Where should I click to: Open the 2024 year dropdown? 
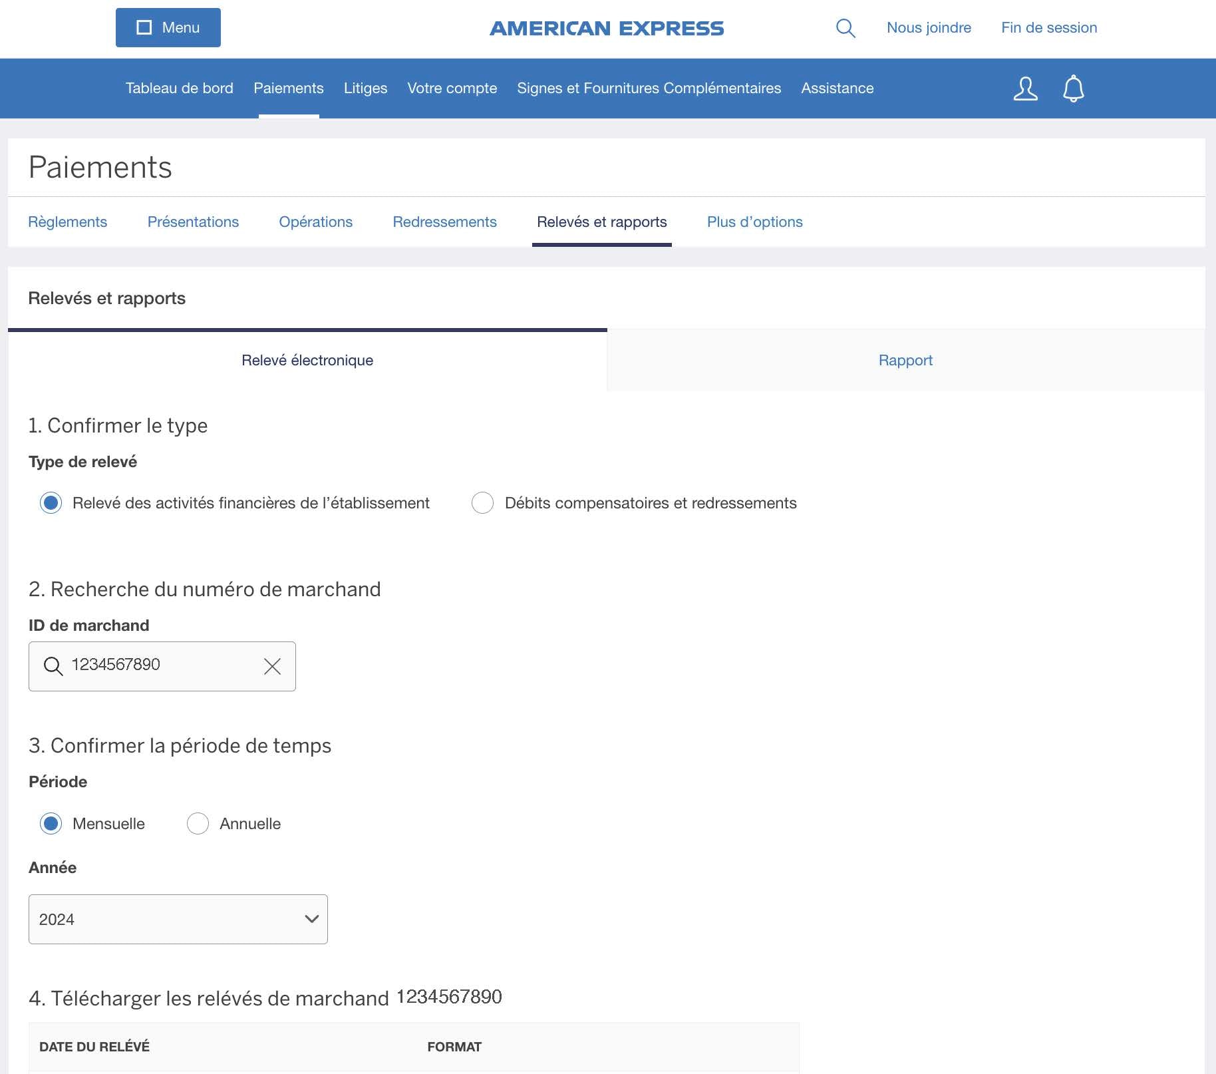click(178, 919)
